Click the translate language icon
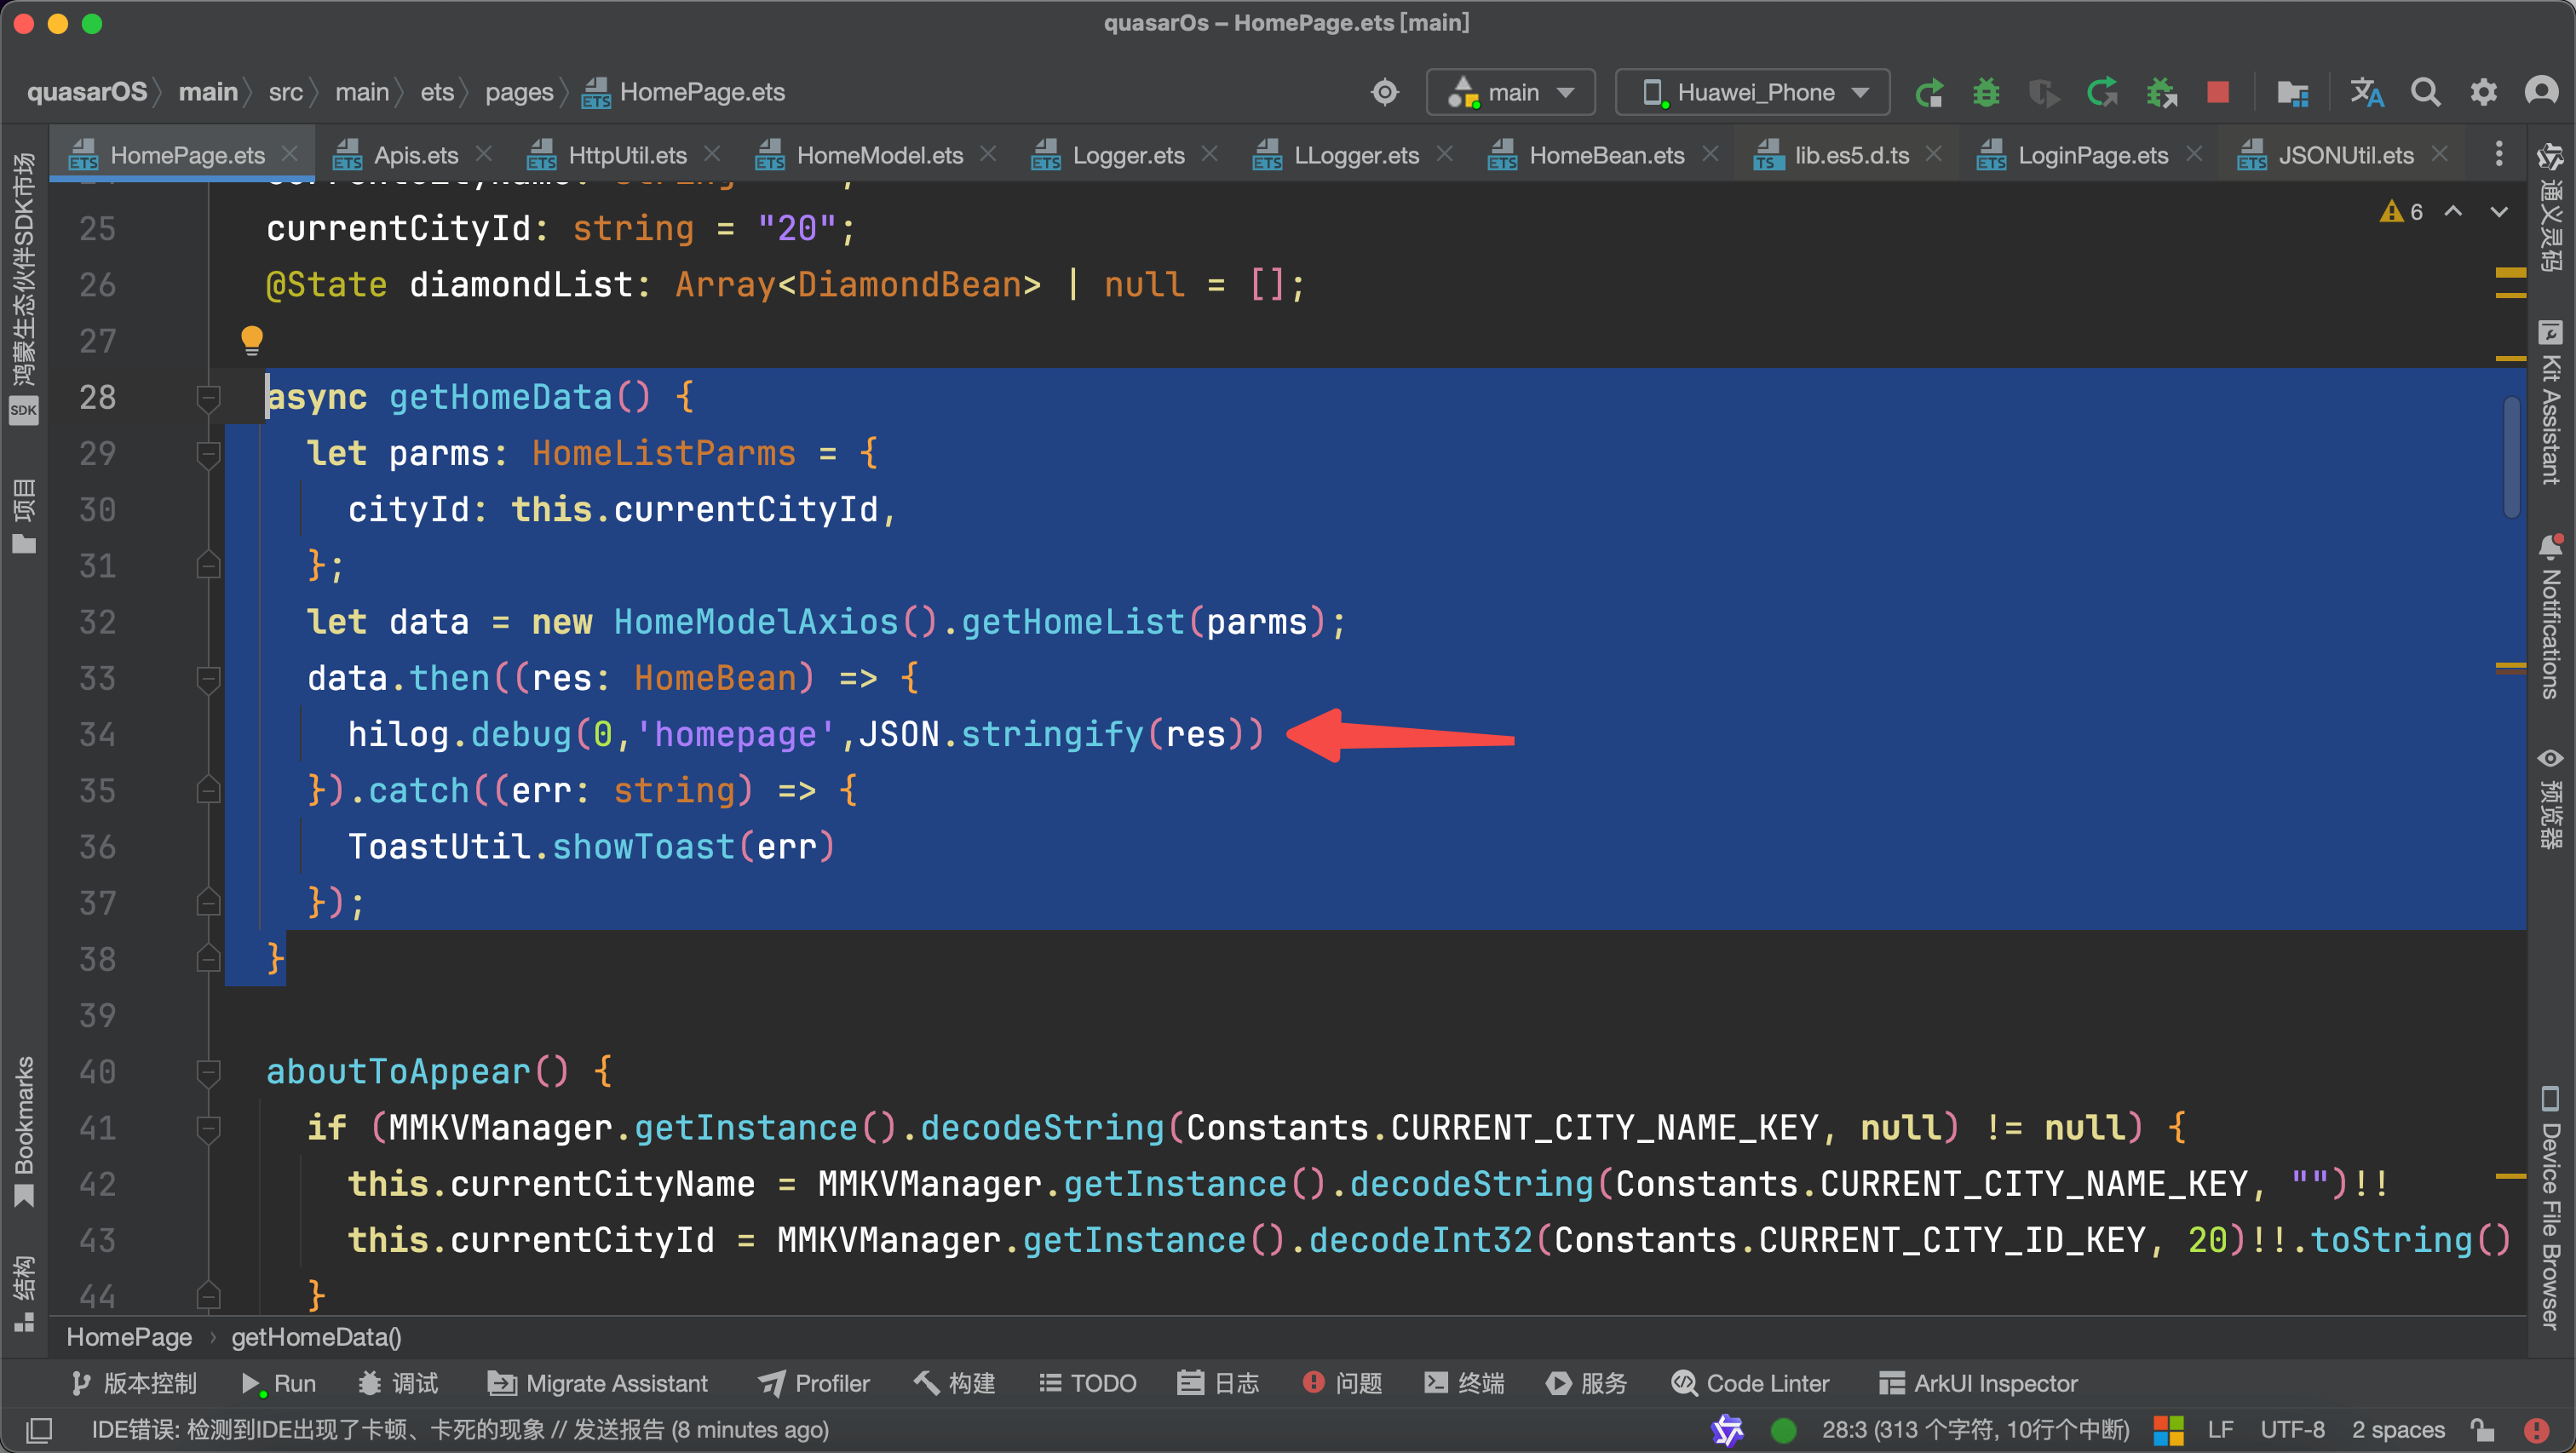Viewport: 2576px width, 1453px height. 2366,92
